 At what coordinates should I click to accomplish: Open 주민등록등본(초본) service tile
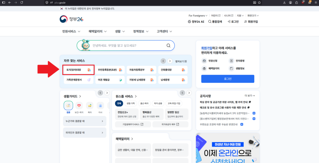point(110,70)
